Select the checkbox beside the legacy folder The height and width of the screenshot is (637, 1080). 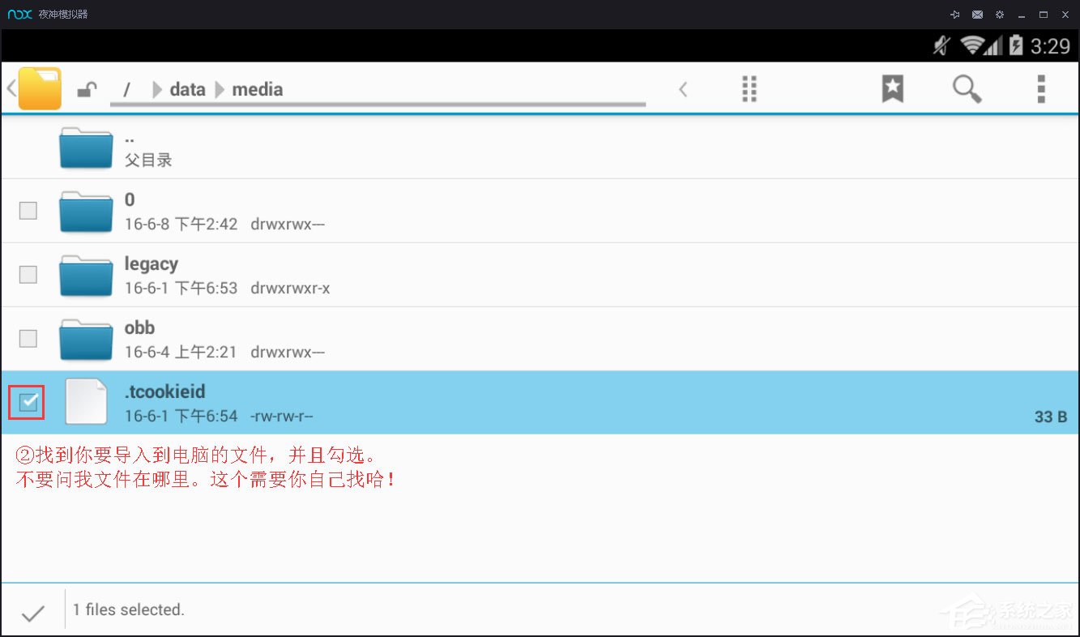(x=27, y=274)
